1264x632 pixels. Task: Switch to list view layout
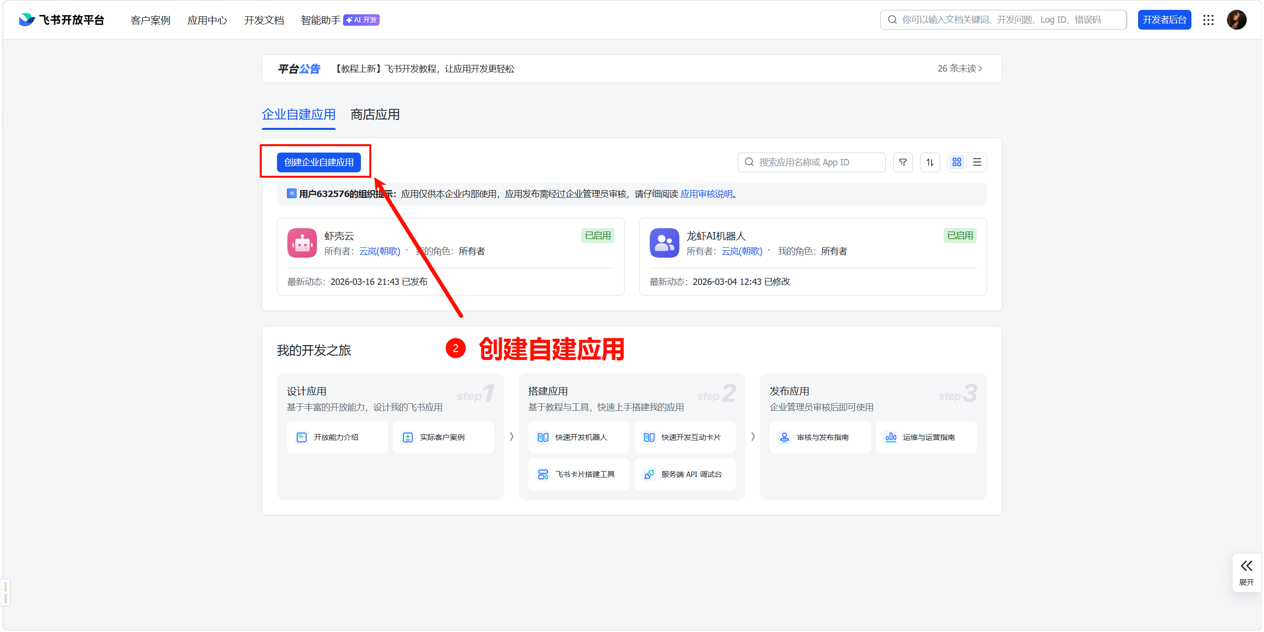click(977, 162)
